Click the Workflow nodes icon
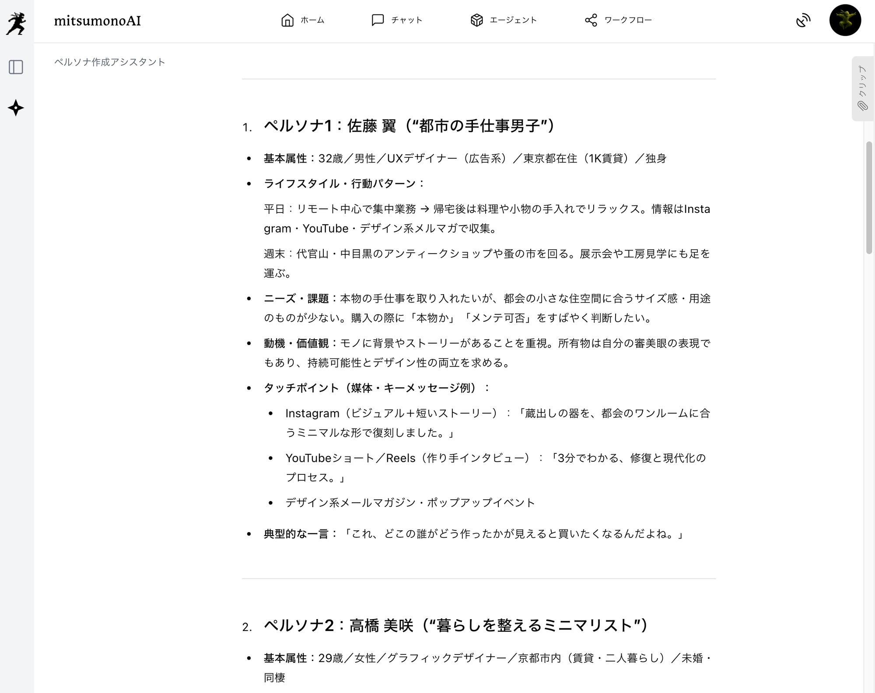The image size is (875, 693). [591, 20]
